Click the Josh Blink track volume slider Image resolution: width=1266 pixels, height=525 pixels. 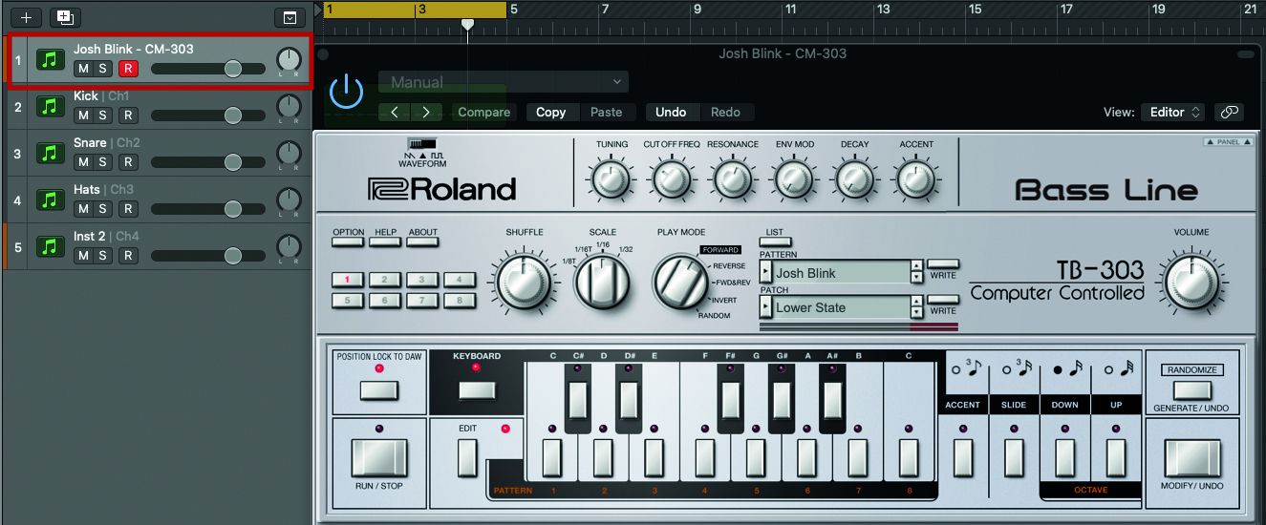pos(208,69)
